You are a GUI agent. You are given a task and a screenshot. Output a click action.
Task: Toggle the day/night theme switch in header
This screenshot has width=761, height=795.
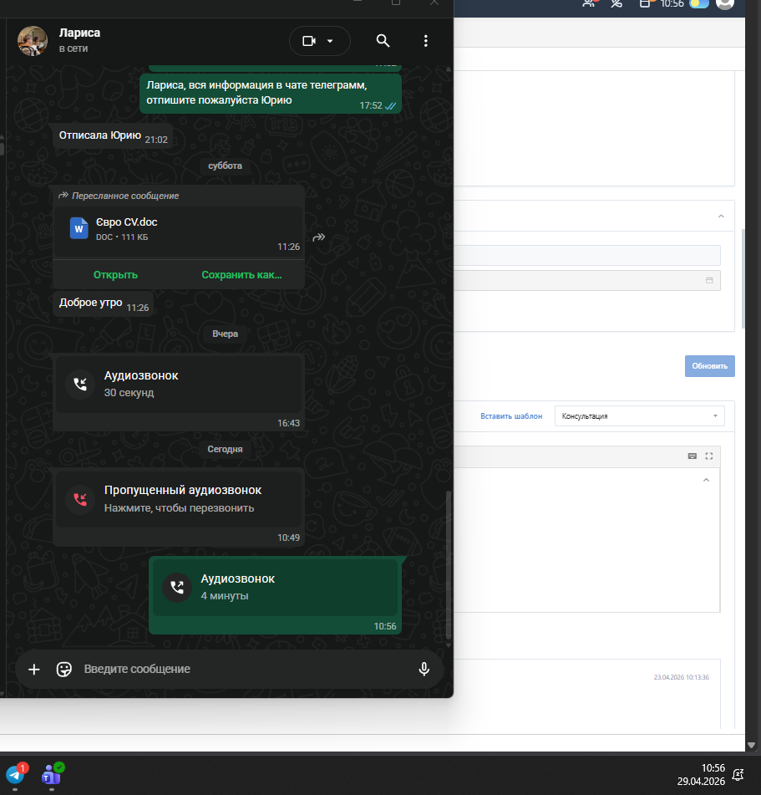pos(699,4)
